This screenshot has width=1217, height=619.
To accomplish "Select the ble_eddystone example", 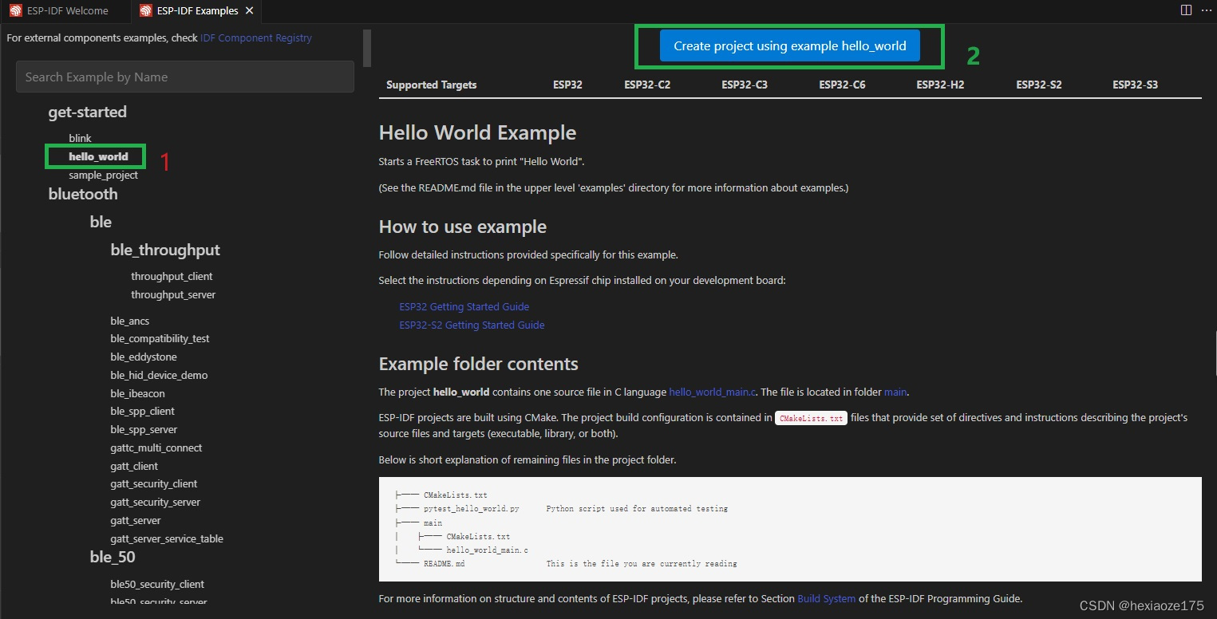I will click(144, 357).
